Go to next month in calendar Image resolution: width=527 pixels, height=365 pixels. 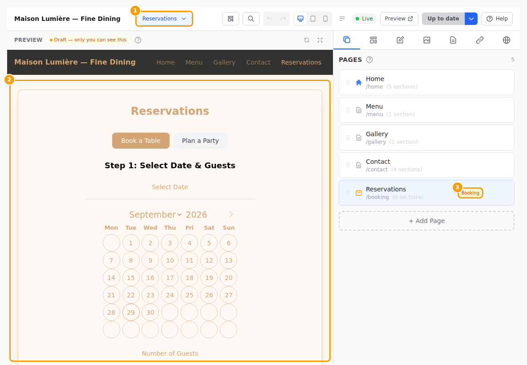[231, 215]
